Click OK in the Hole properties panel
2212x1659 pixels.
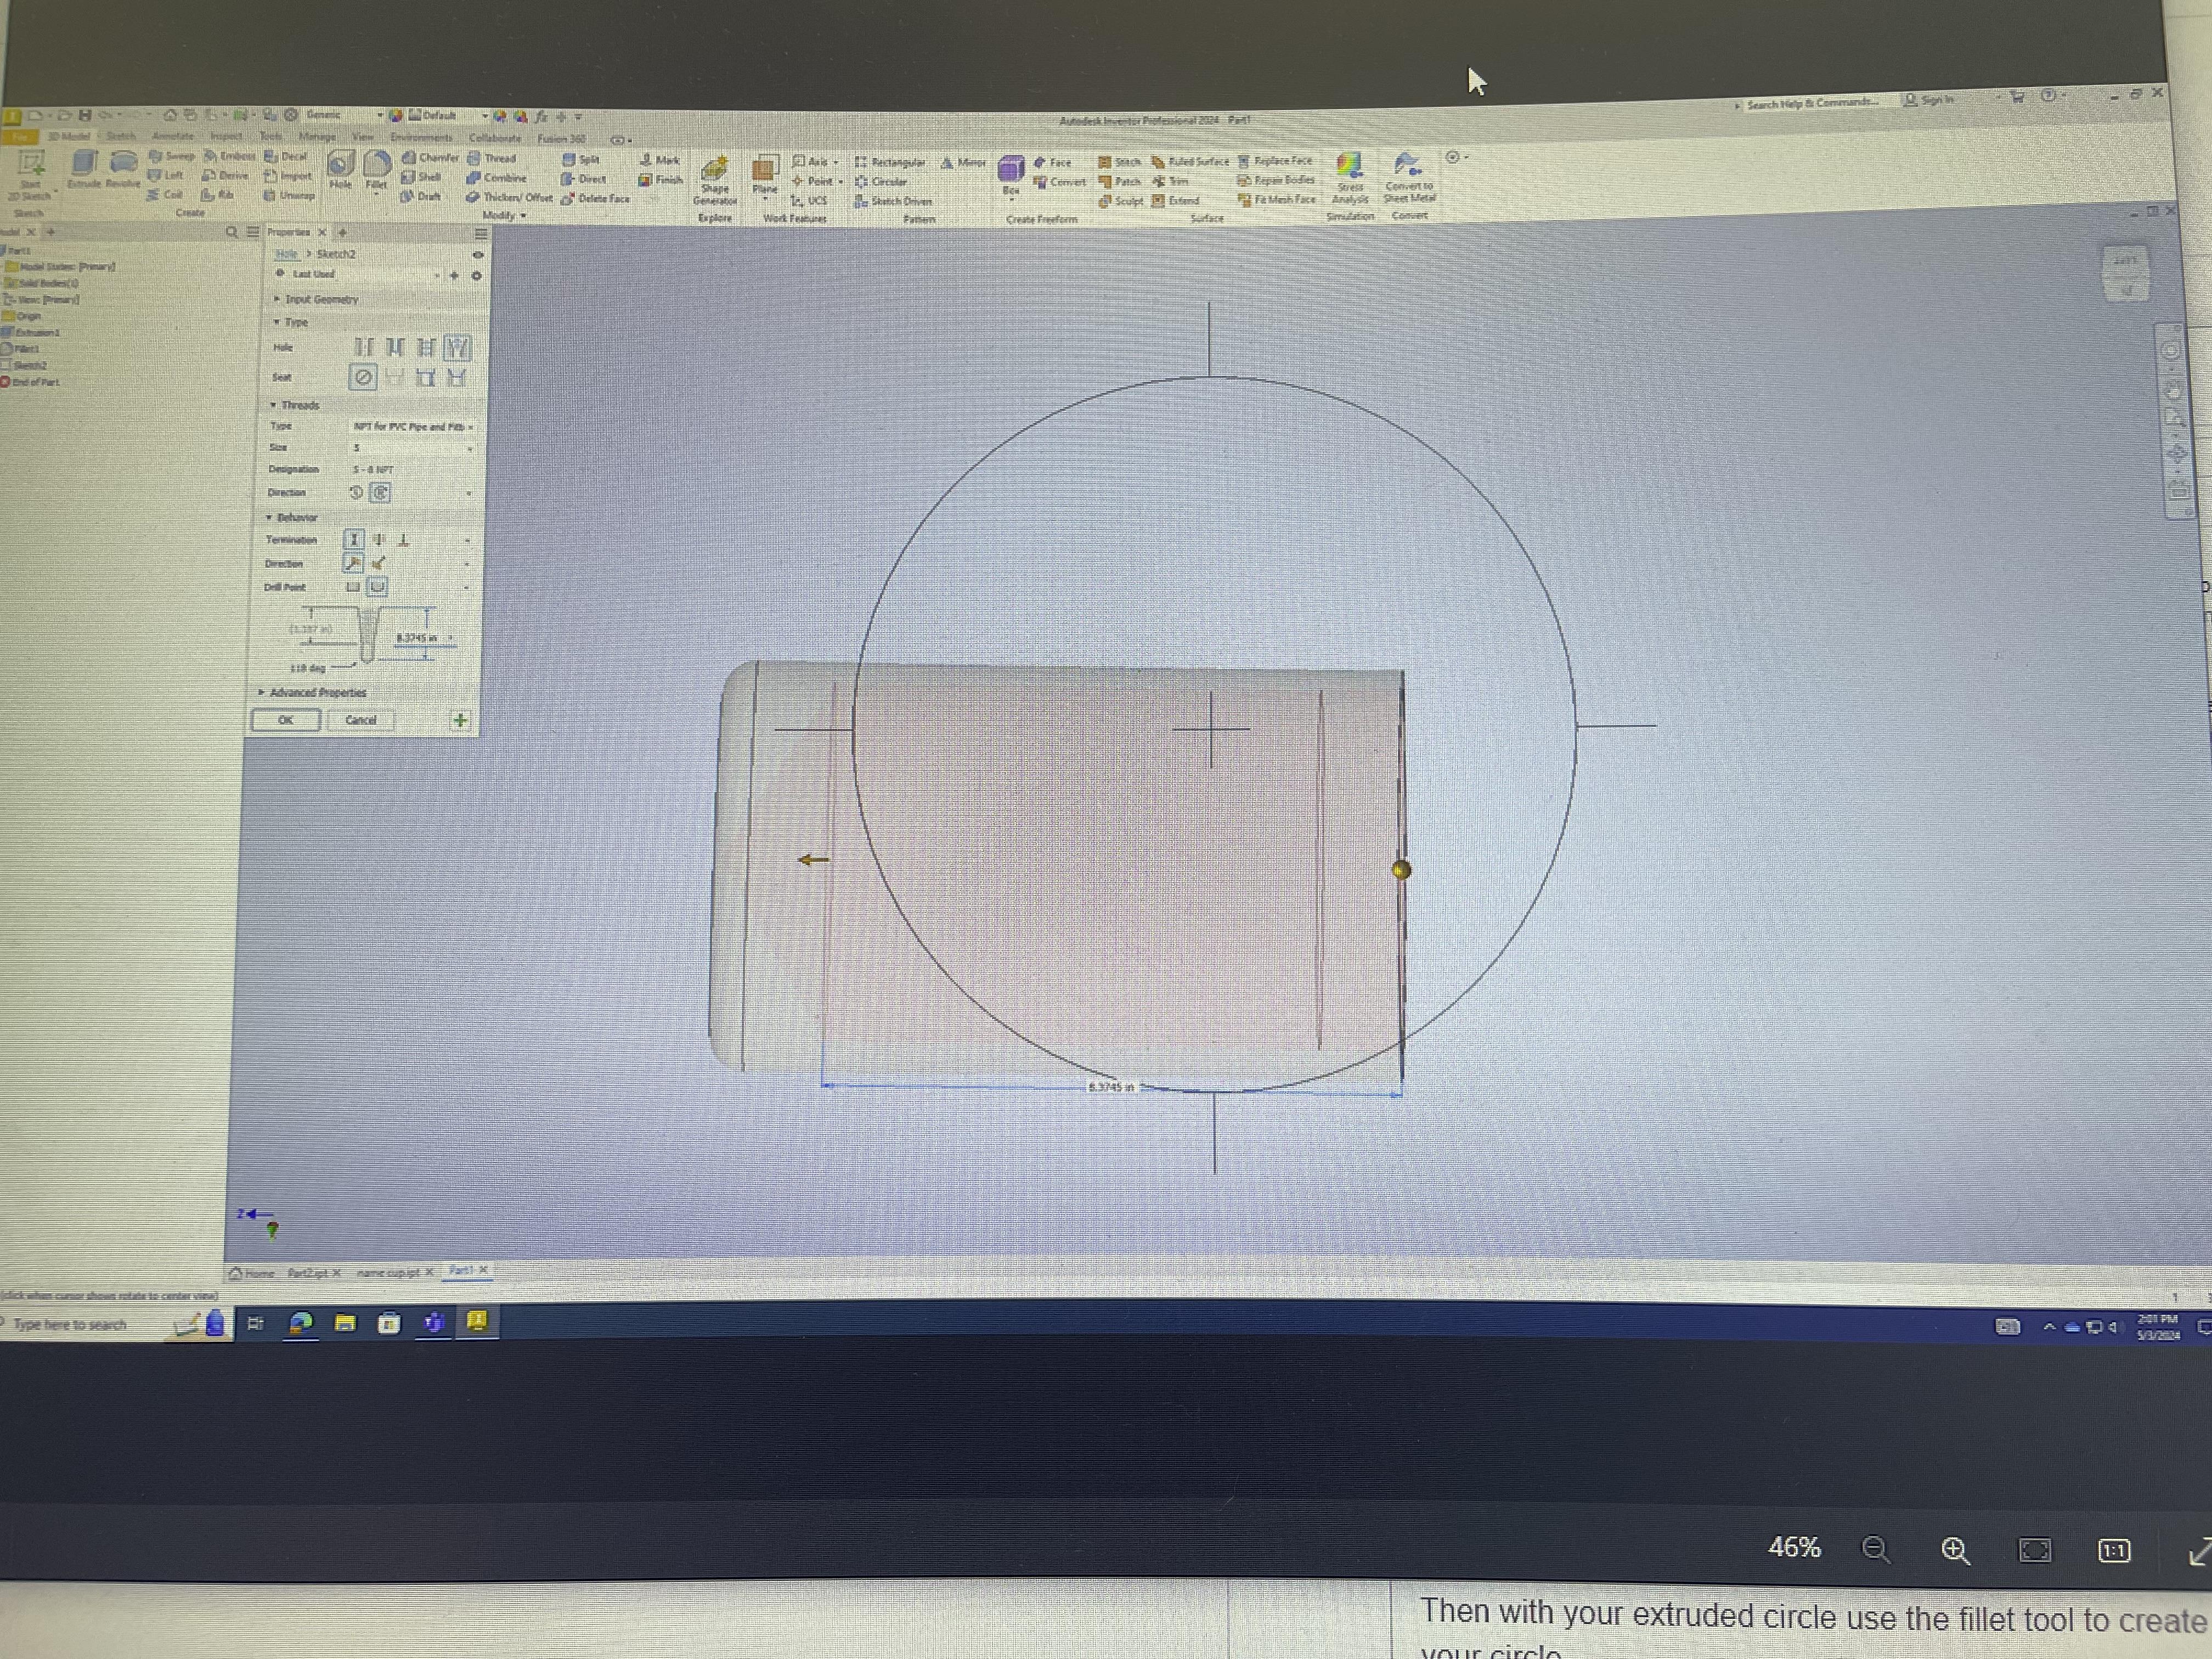286,720
